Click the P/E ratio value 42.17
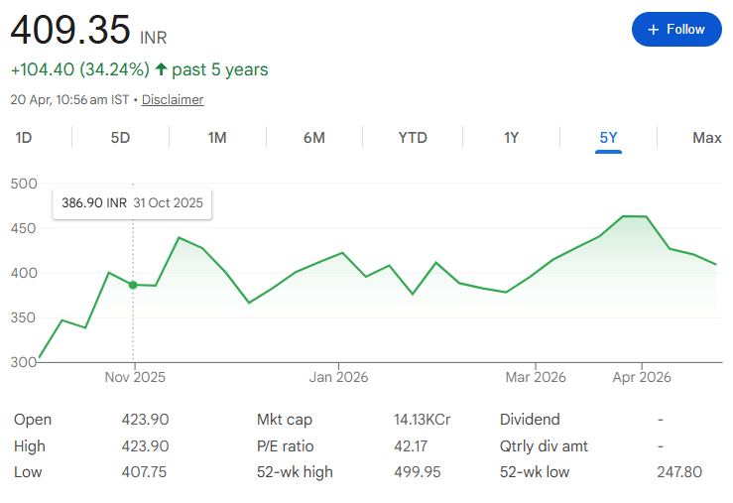 [x=412, y=446]
